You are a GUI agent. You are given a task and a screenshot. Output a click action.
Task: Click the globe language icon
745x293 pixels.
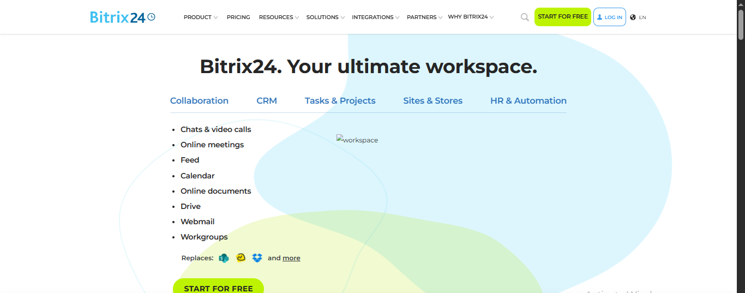click(633, 17)
